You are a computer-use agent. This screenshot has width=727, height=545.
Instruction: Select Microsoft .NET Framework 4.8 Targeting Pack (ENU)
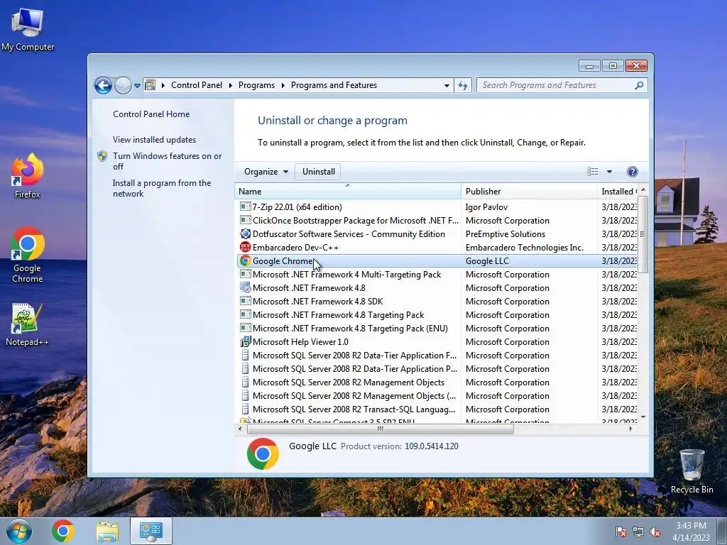click(350, 328)
